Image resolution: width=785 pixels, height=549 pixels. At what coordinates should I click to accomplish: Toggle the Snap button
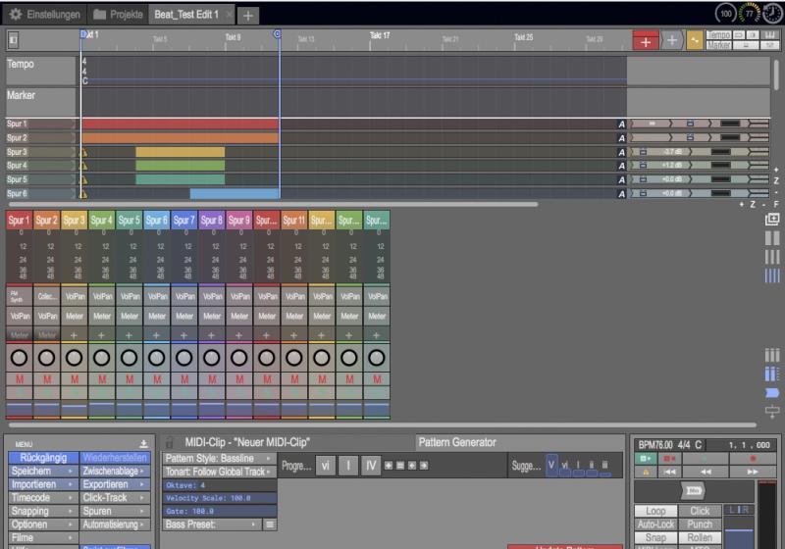click(x=655, y=537)
